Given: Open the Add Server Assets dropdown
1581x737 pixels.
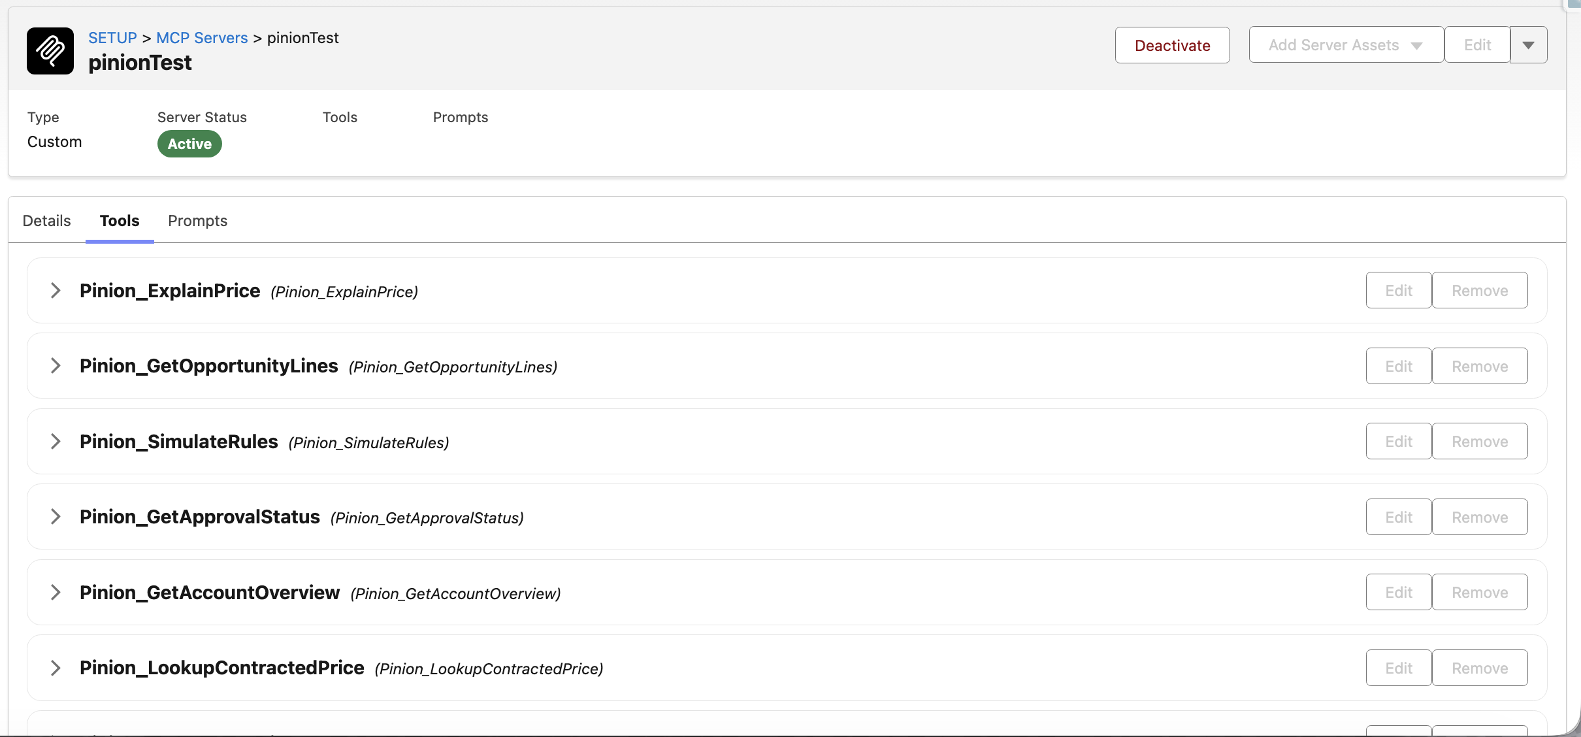Looking at the screenshot, I should pyautogui.click(x=1346, y=45).
